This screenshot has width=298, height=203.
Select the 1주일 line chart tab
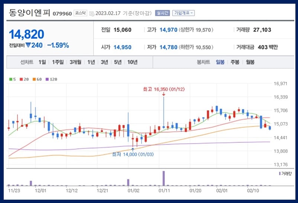(58, 62)
